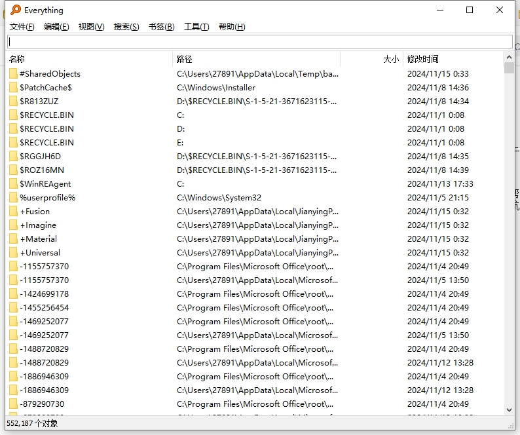Select the %userprofile% folder icon
This screenshot has height=435, width=520.
(13, 197)
